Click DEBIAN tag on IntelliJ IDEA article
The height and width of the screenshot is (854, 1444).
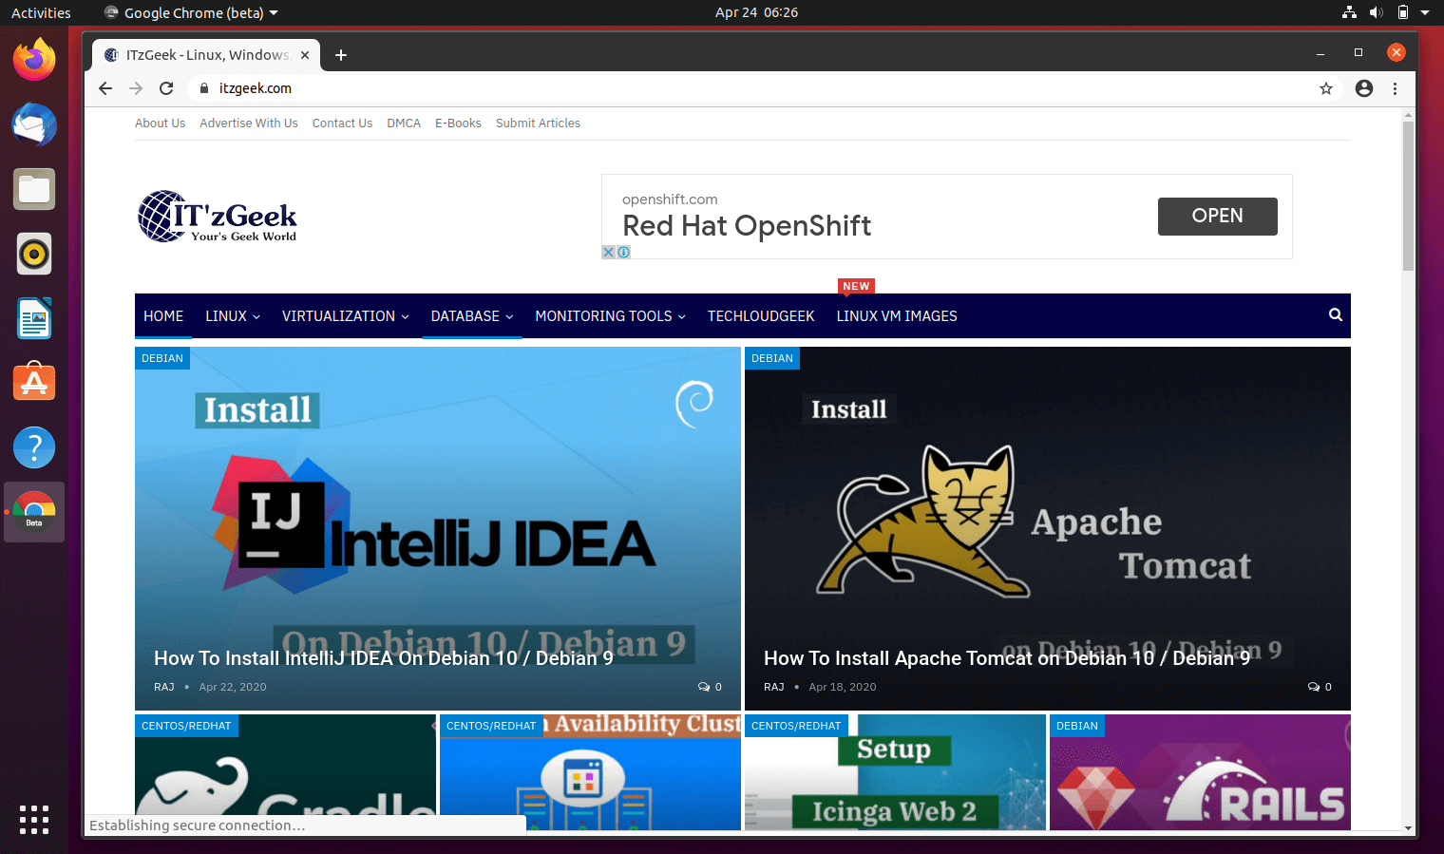(x=162, y=358)
